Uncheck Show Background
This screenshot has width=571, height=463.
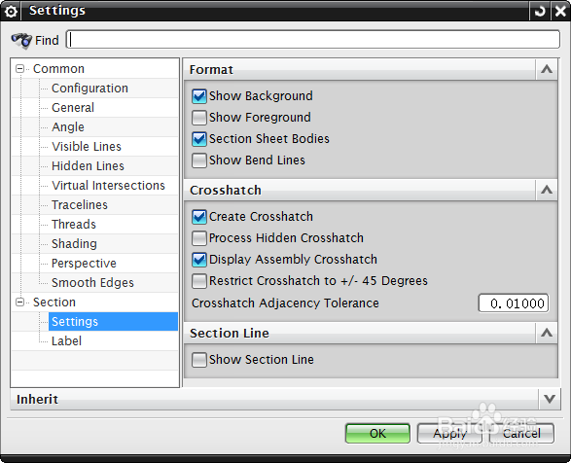tap(199, 96)
